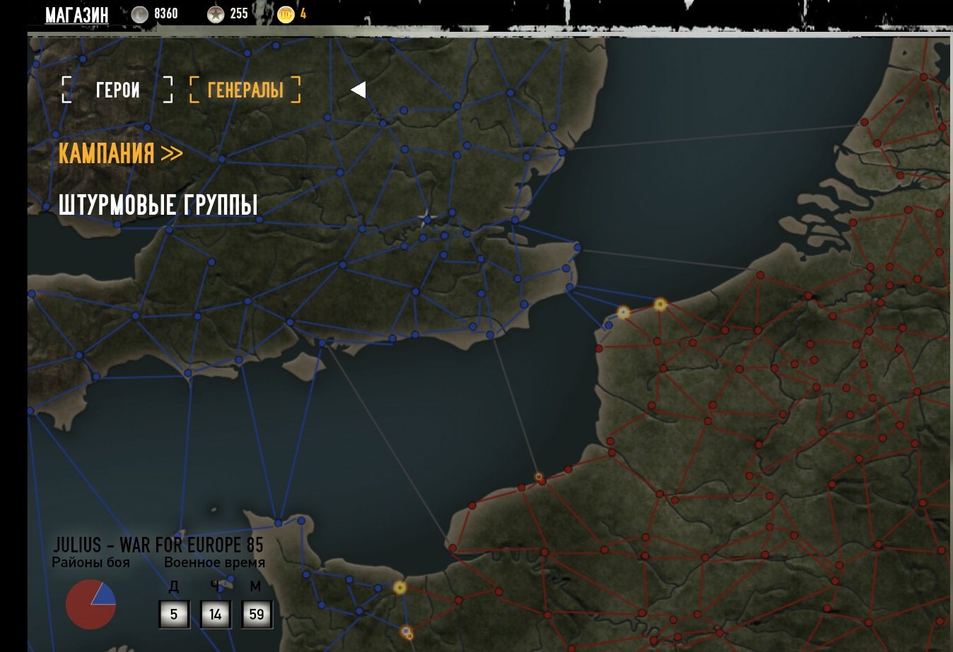This screenshot has width=953, height=652.
Task: Switch to the ГЕРОИ tab
Action: coord(117,90)
